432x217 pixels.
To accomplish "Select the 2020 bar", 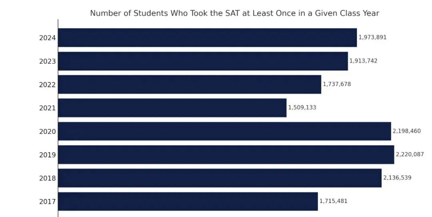I will pyautogui.click(x=224, y=131).
